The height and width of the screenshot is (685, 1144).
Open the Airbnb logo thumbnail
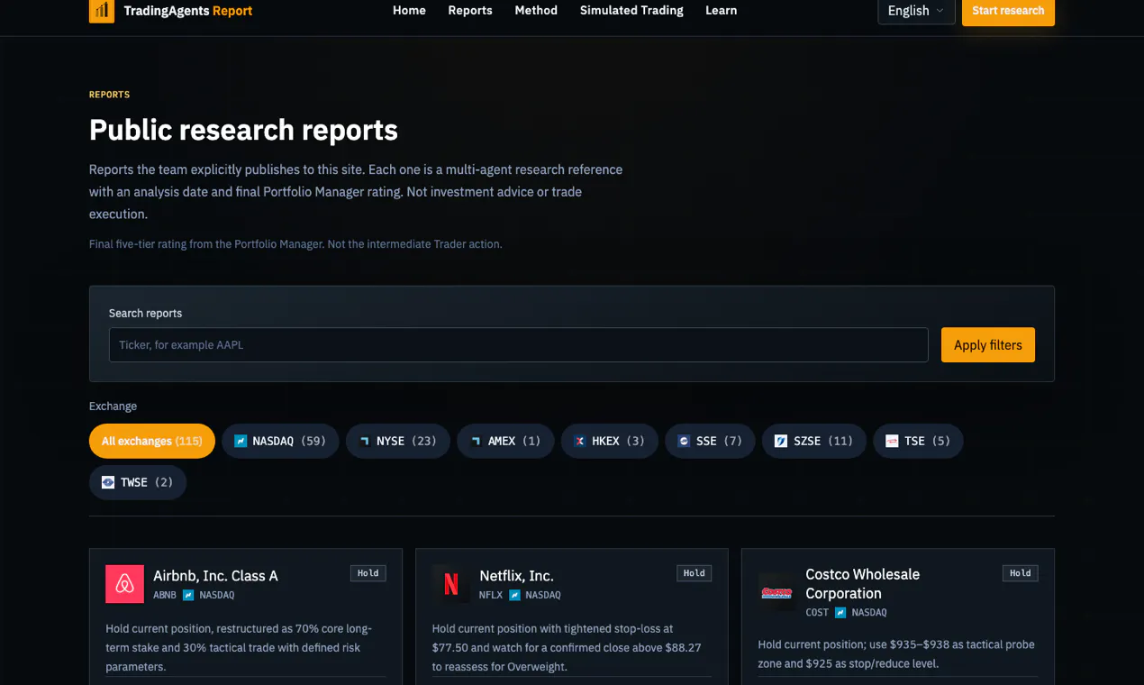click(124, 584)
